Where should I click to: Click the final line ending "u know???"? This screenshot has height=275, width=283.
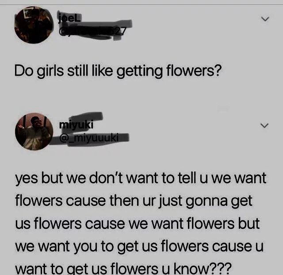click(x=123, y=269)
